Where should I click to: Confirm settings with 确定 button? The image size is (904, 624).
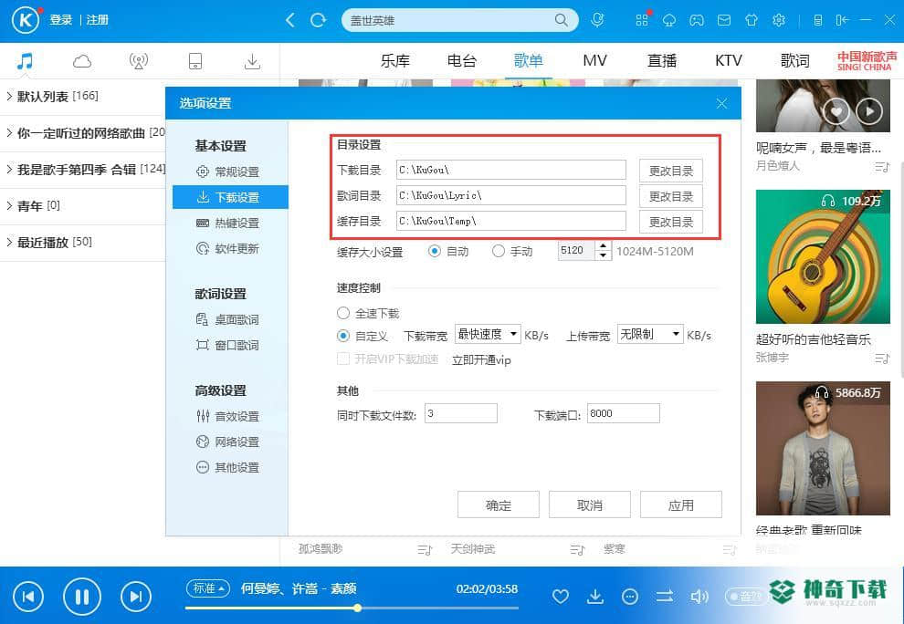[499, 504]
